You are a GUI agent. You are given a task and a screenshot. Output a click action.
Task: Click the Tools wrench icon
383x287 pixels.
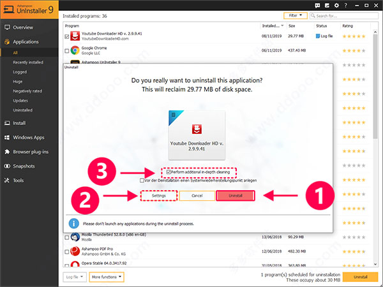click(7, 180)
